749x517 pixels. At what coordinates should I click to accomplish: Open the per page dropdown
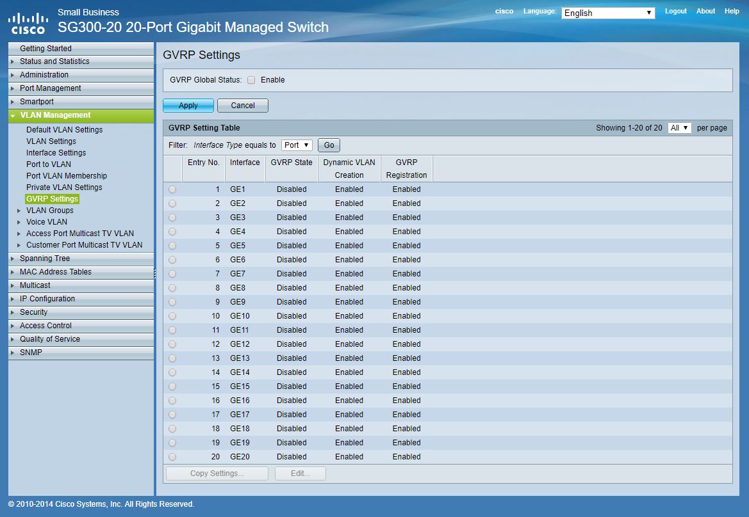(679, 128)
